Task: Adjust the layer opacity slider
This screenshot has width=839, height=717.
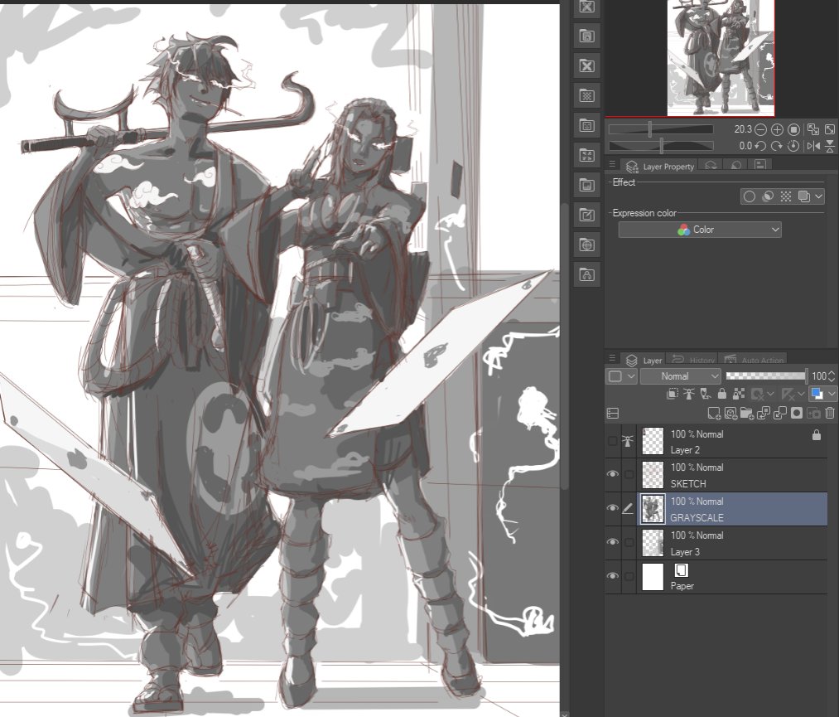Action: coord(766,376)
